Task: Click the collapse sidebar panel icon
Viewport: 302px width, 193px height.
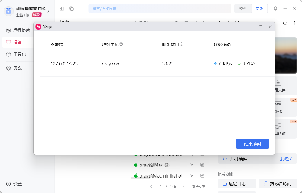Action: click(62, 8)
